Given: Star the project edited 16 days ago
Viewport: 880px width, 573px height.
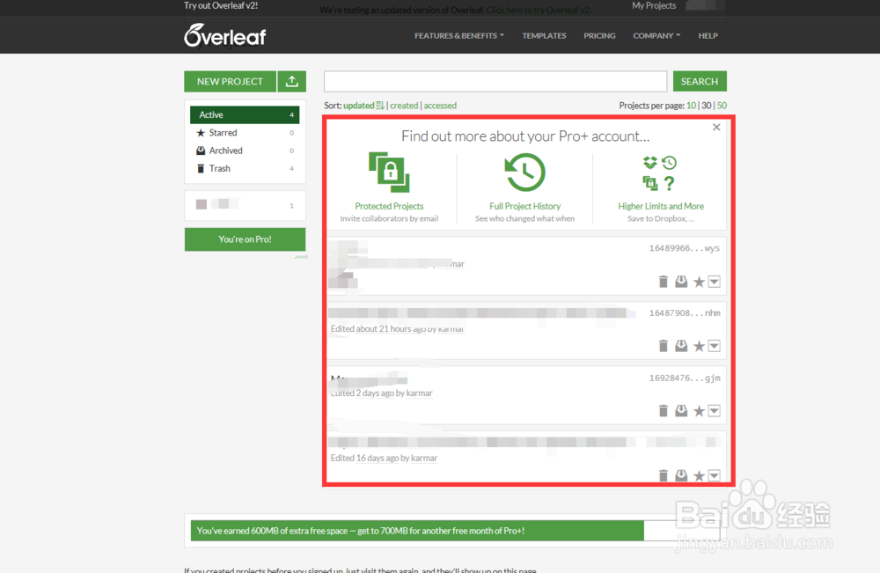Looking at the screenshot, I should coord(699,476).
